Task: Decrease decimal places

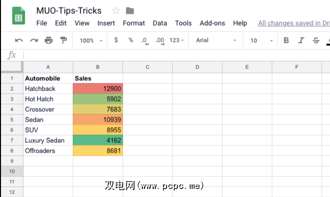Action: click(144, 40)
